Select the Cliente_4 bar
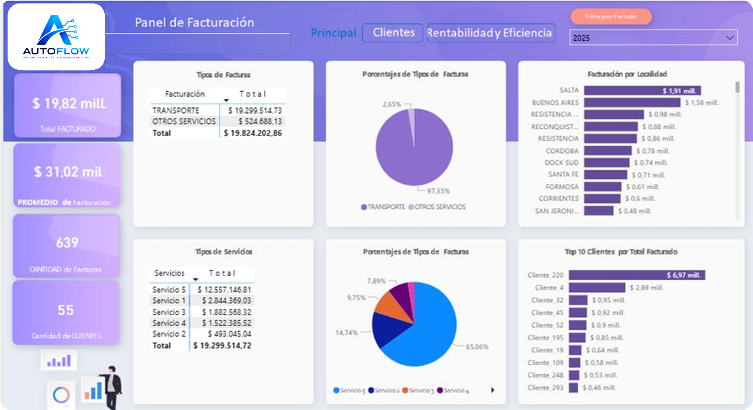This screenshot has height=410, width=753. click(597, 288)
